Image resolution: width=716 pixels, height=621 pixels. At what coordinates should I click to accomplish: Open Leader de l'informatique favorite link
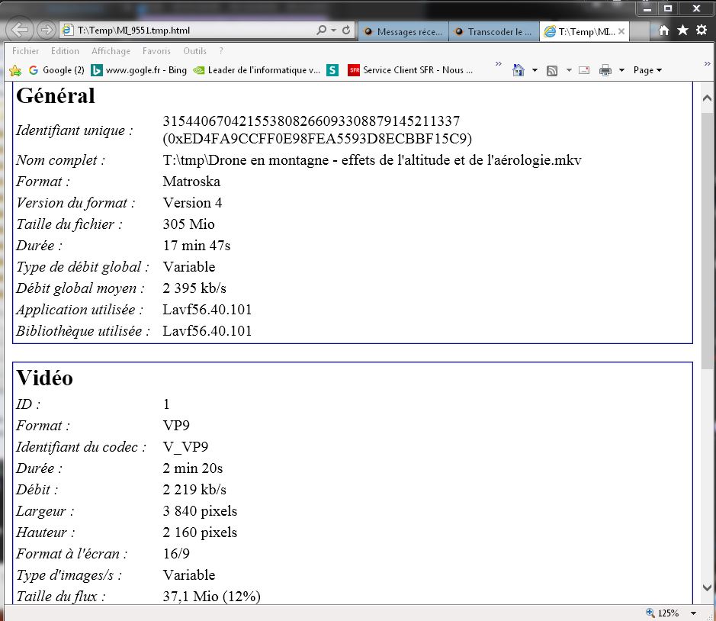pos(257,70)
